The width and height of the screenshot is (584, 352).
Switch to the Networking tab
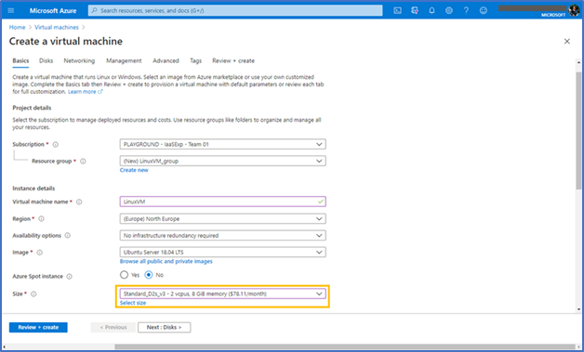click(79, 60)
